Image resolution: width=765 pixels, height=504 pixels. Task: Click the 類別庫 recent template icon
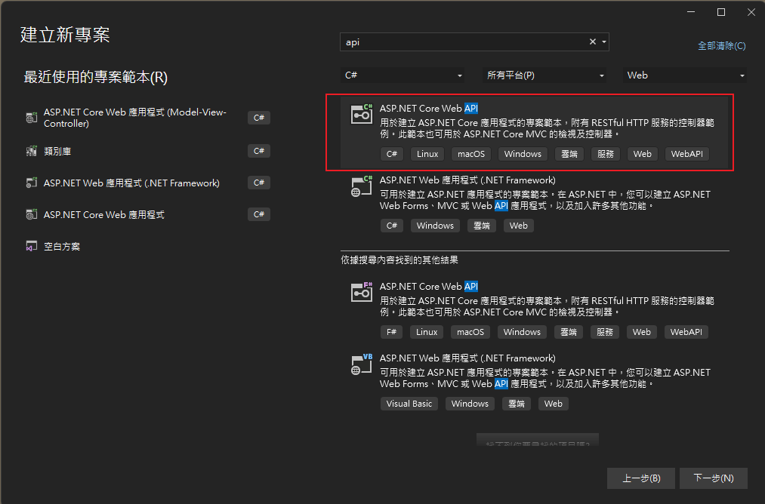(32, 151)
